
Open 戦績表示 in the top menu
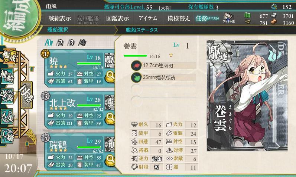coord(60,19)
